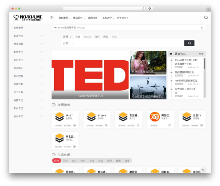Toggle the sidebar hamburger menu icon
This screenshot has width=220, height=186.
tap(52, 18)
